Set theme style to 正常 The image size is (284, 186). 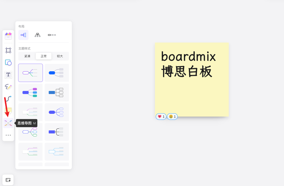[x=43, y=56]
